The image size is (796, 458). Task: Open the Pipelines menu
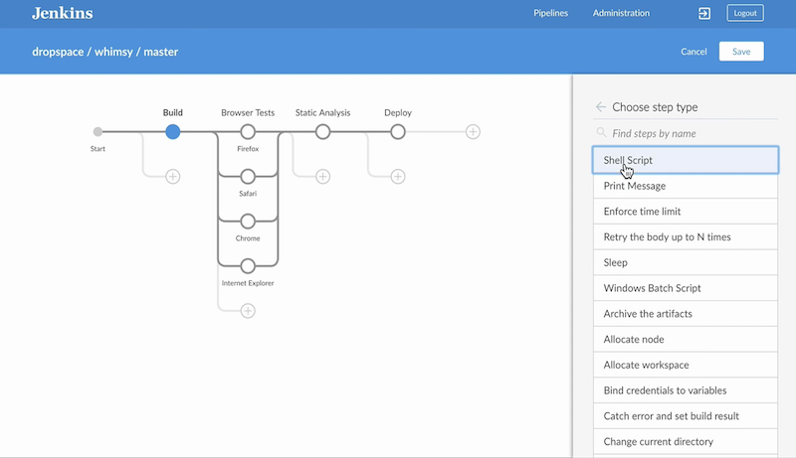(550, 14)
